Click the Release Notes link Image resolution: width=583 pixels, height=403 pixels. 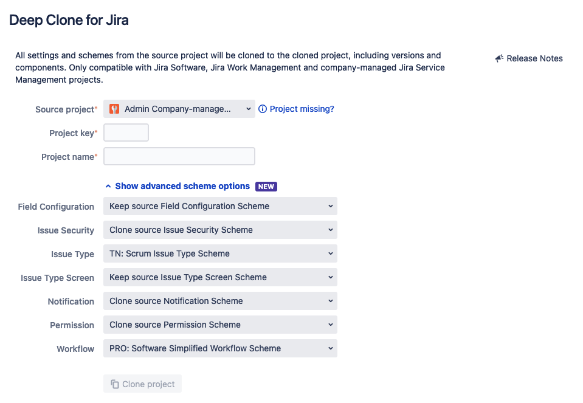pyautogui.click(x=534, y=58)
